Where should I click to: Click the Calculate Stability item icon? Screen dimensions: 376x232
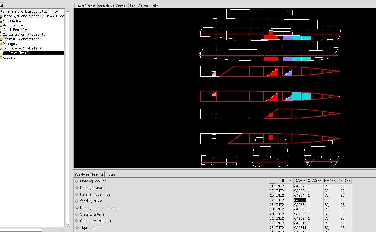(1, 48)
